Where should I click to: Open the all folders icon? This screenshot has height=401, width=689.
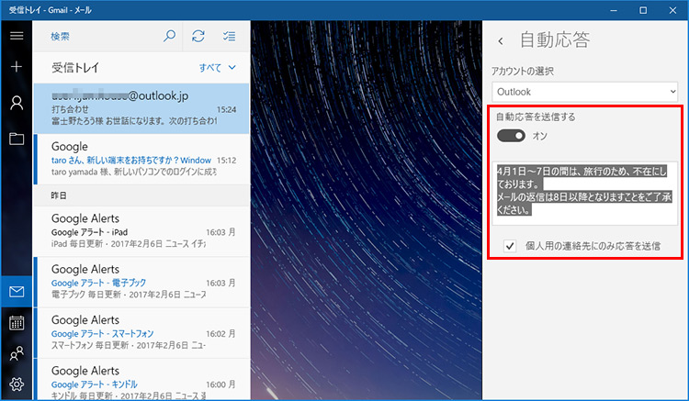tap(17, 139)
